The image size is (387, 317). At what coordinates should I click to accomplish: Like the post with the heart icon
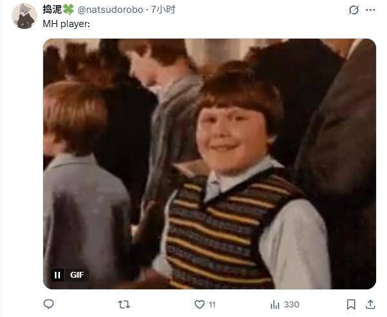tap(199, 304)
